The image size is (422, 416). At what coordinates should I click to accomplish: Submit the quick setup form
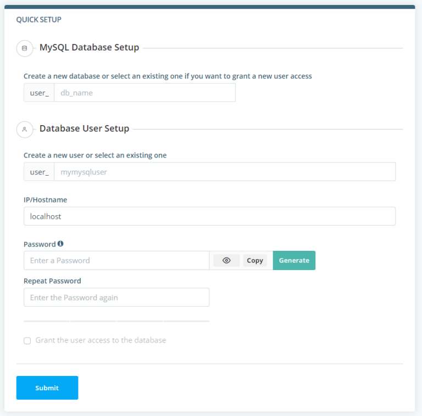coord(47,388)
